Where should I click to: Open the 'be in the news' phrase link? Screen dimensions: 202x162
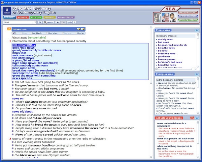point(166,48)
